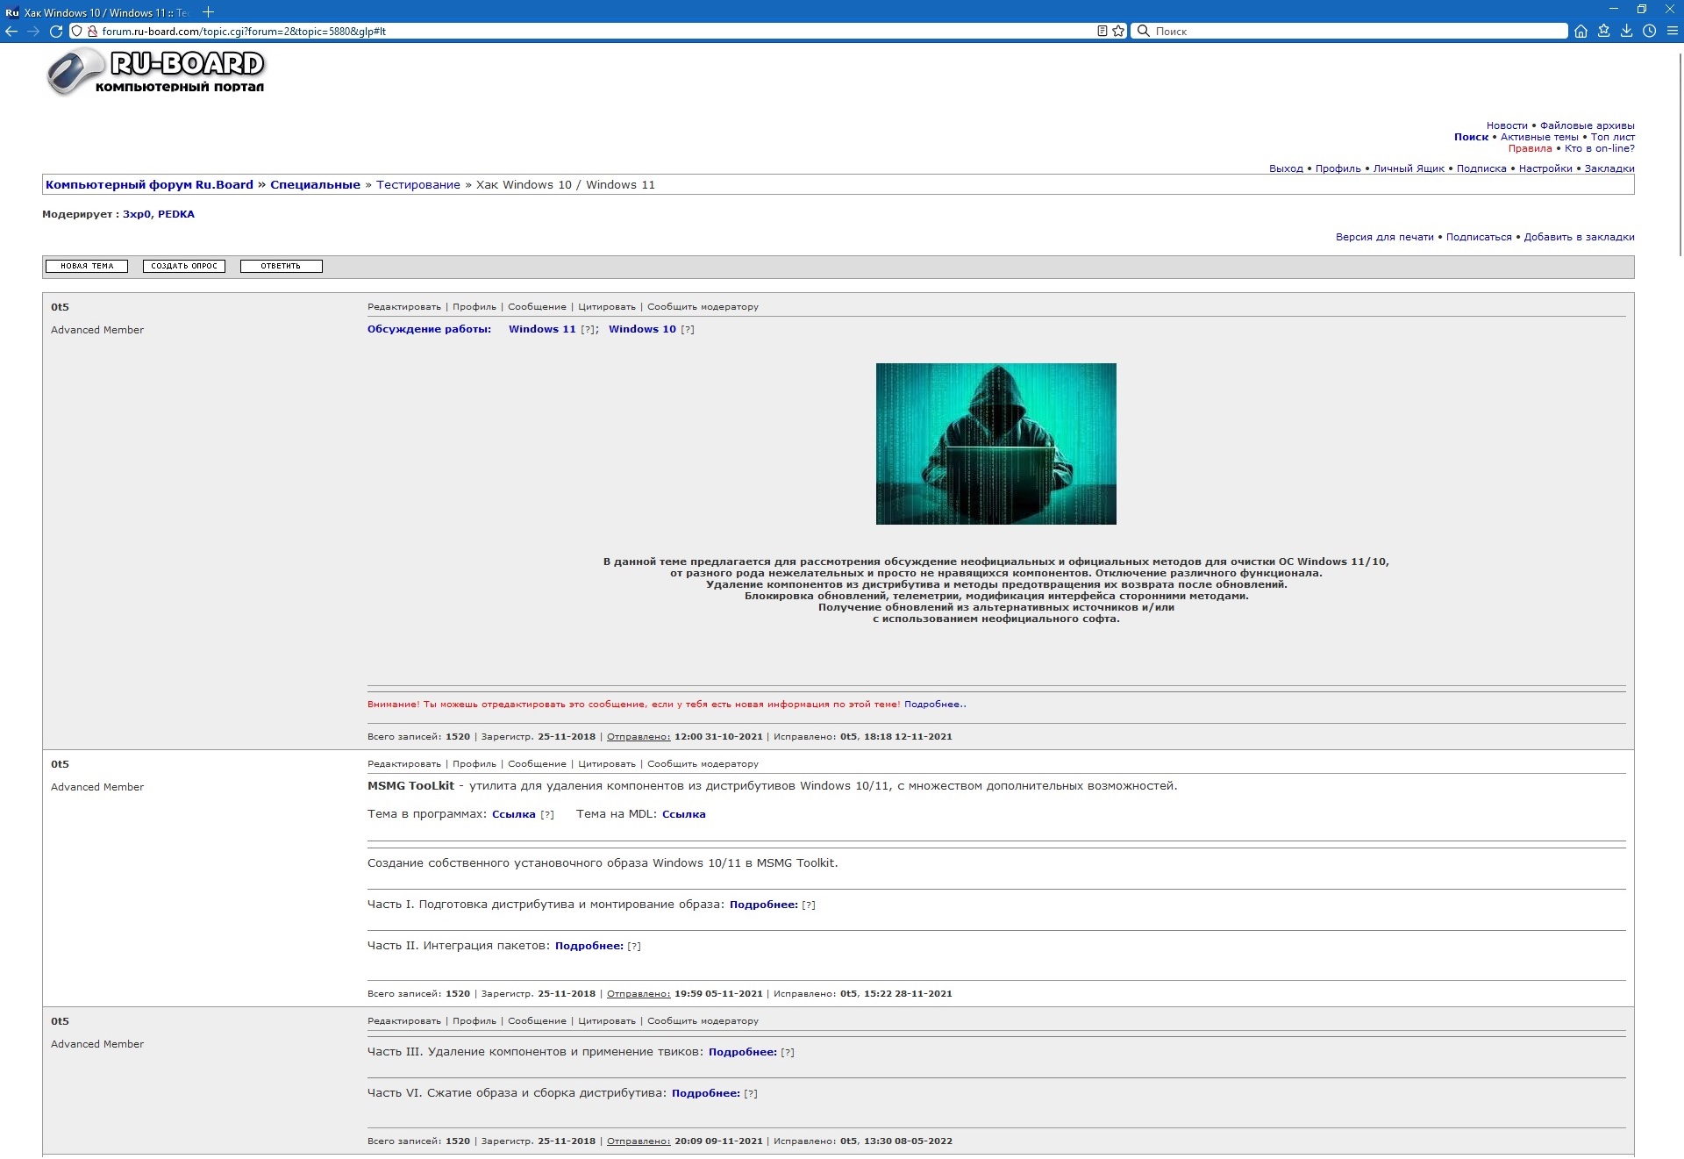
Task: Go to Специальные breadcrumb section
Action: (x=315, y=184)
